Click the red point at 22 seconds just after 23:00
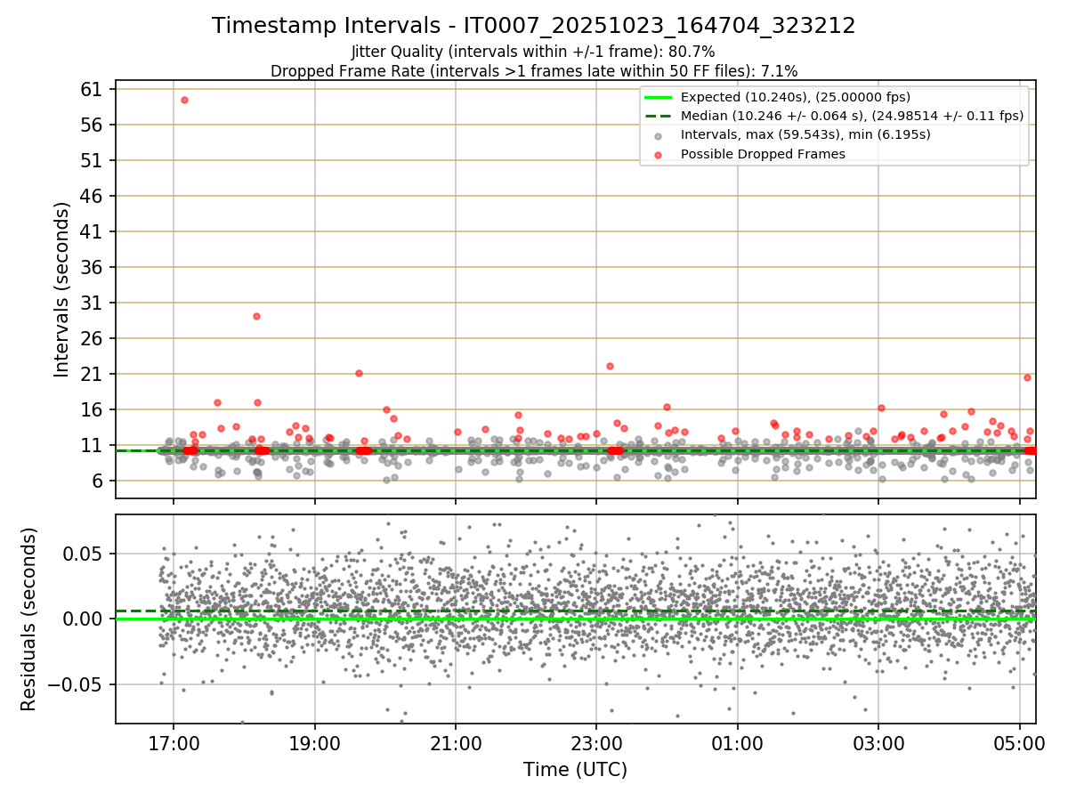1068x801 pixels. [610, 366]
